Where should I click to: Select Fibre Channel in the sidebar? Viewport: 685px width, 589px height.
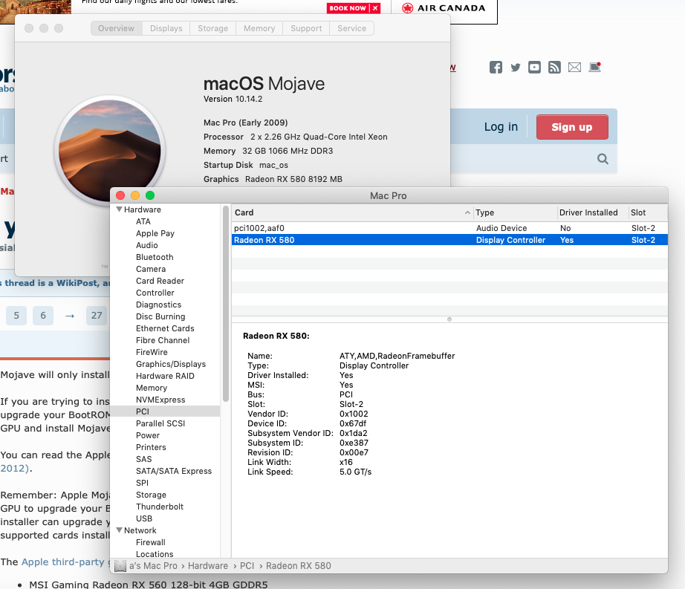tap(163, 340)
